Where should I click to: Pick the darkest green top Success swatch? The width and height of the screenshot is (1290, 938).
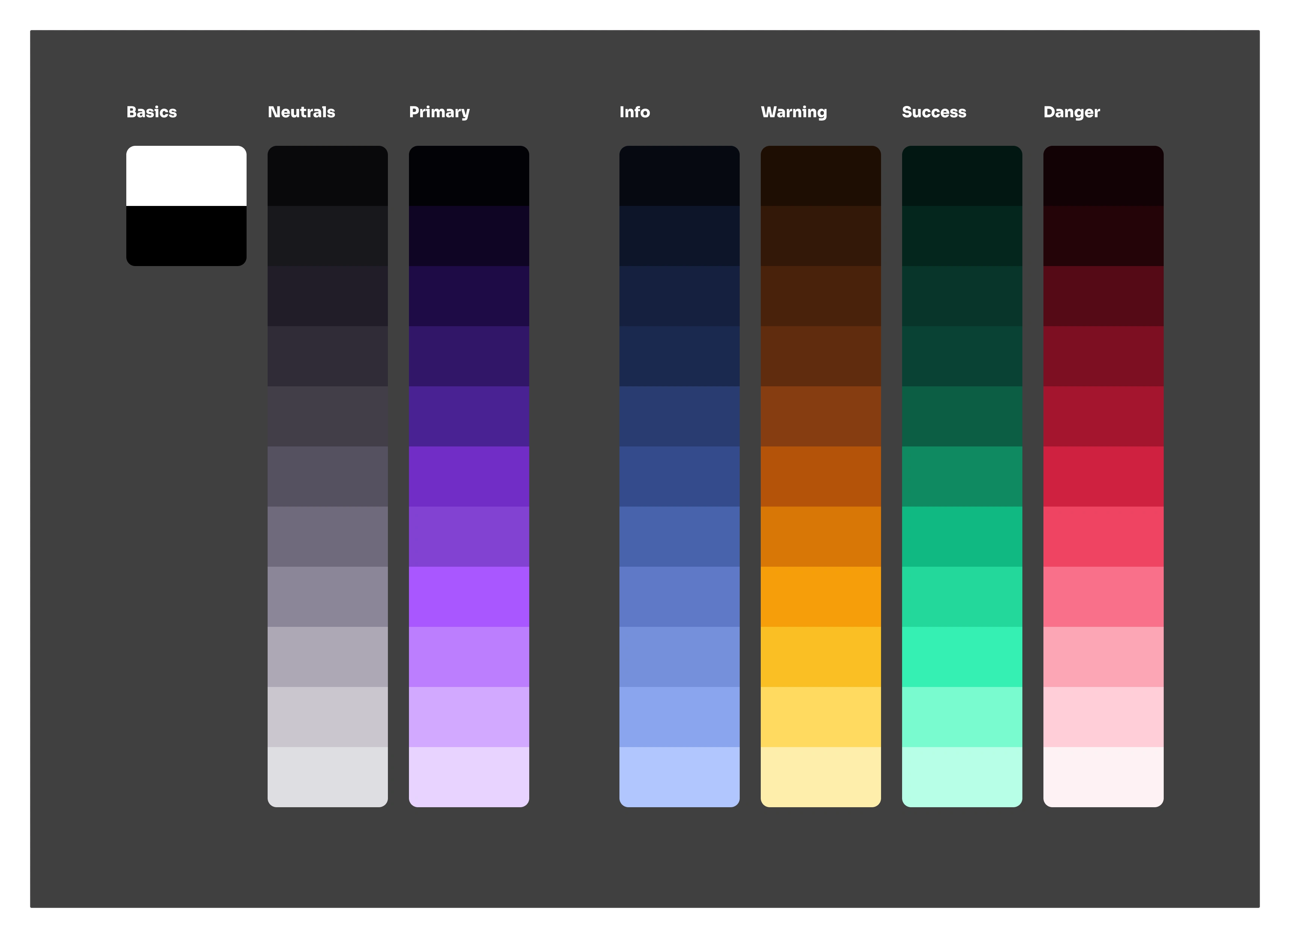pyautogui.click(x=962, y=176)
